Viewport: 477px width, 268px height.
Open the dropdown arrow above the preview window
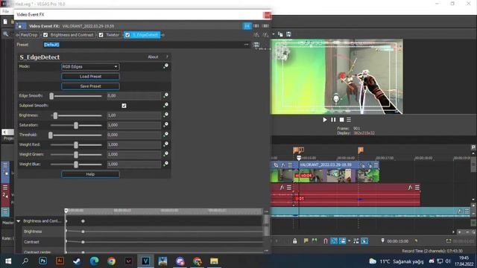click(x=274, y=34)
